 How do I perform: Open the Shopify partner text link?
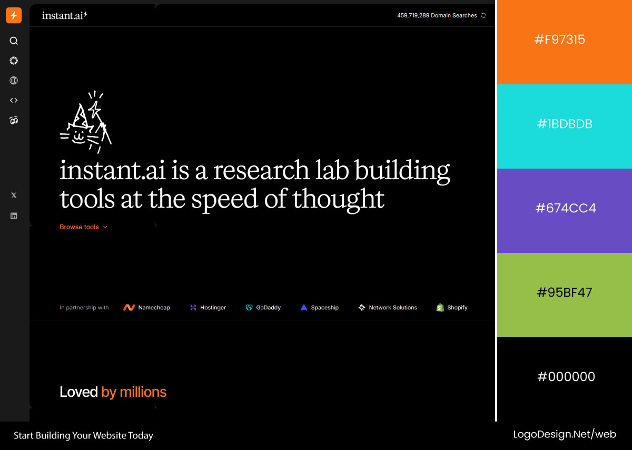coord(458,308)
